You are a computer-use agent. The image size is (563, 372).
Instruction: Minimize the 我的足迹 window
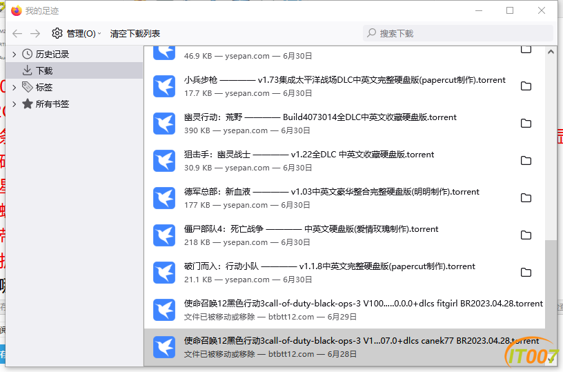pyautogui.click(x=479, y=11)
